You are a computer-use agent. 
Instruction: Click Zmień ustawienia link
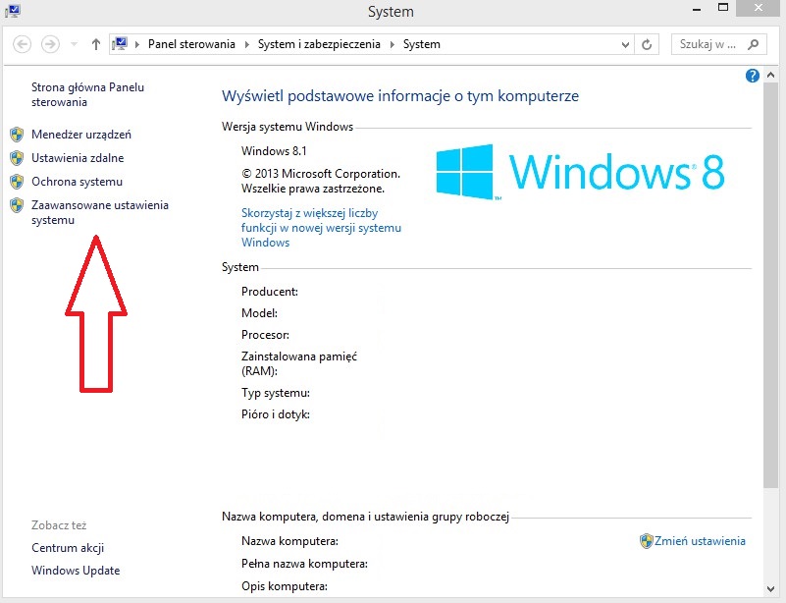(700, 541)
